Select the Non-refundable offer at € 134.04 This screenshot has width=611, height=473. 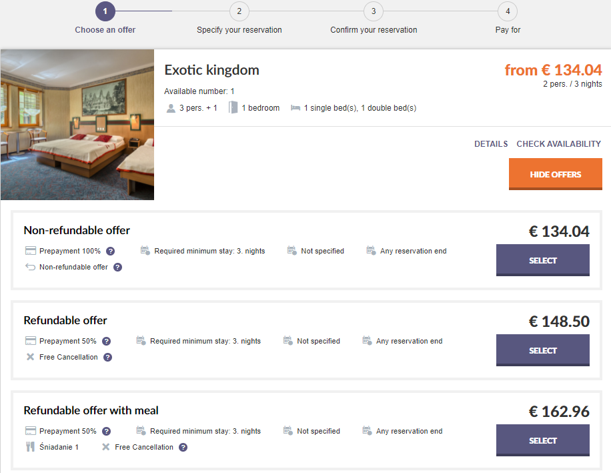pyautogui.click(x=542, y=260)
